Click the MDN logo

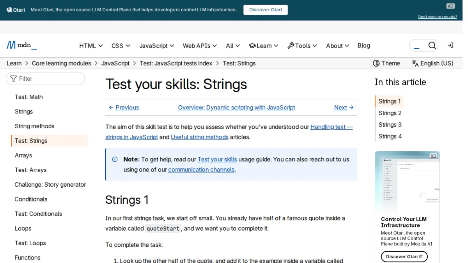click(22, 45)
